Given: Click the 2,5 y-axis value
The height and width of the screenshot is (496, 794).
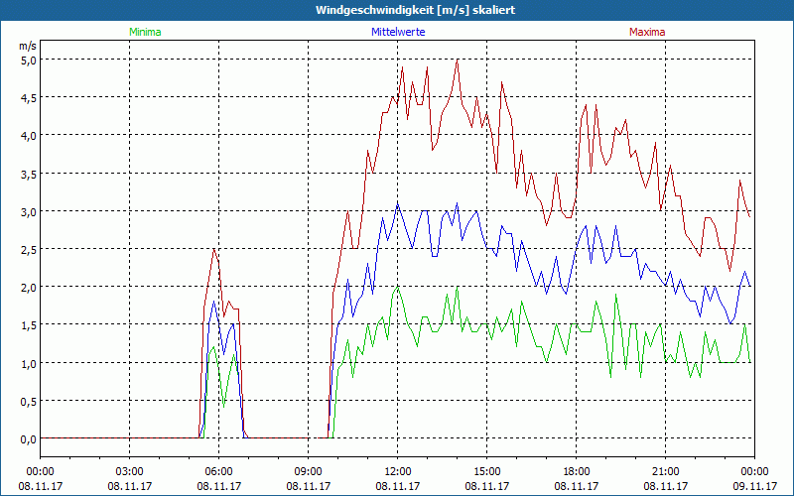Looking at the screenshot, I should [x=29, y=250].
